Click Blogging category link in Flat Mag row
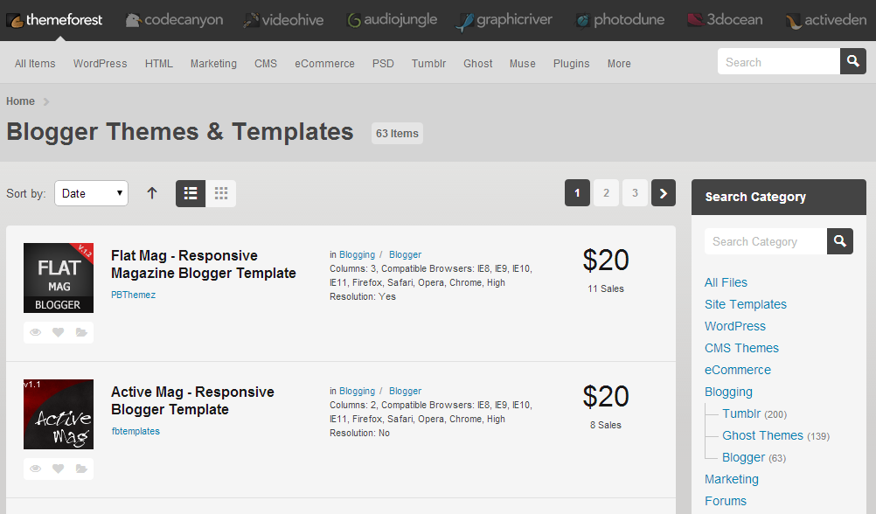 point(357,254)
